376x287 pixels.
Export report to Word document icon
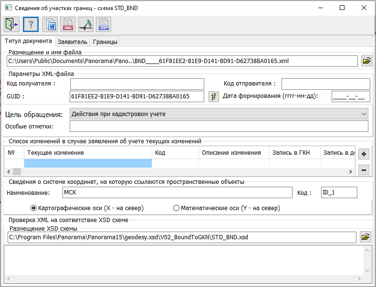tap(50, 24)
